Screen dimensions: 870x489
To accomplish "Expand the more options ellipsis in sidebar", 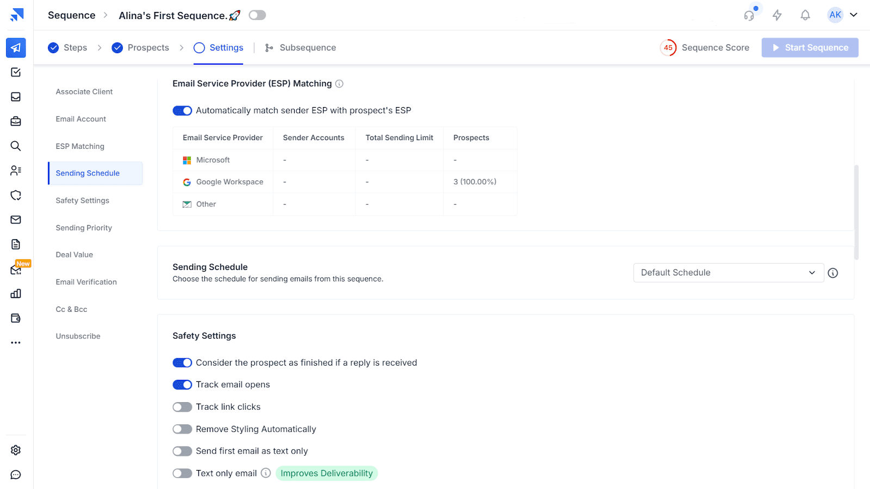I will pos(16,343).
